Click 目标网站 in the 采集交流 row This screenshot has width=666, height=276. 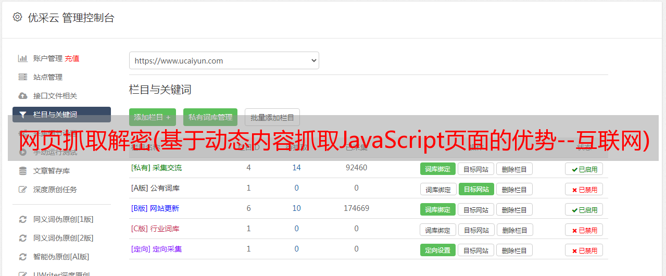(476, 169)
